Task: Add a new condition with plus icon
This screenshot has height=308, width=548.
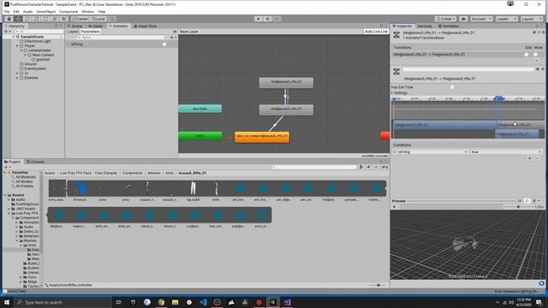Action: (x=529, y=158)
